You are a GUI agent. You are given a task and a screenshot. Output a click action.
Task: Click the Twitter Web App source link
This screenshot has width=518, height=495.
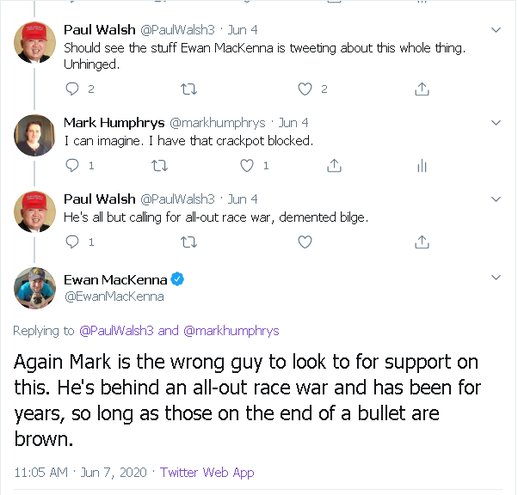[x=207, y=473]
